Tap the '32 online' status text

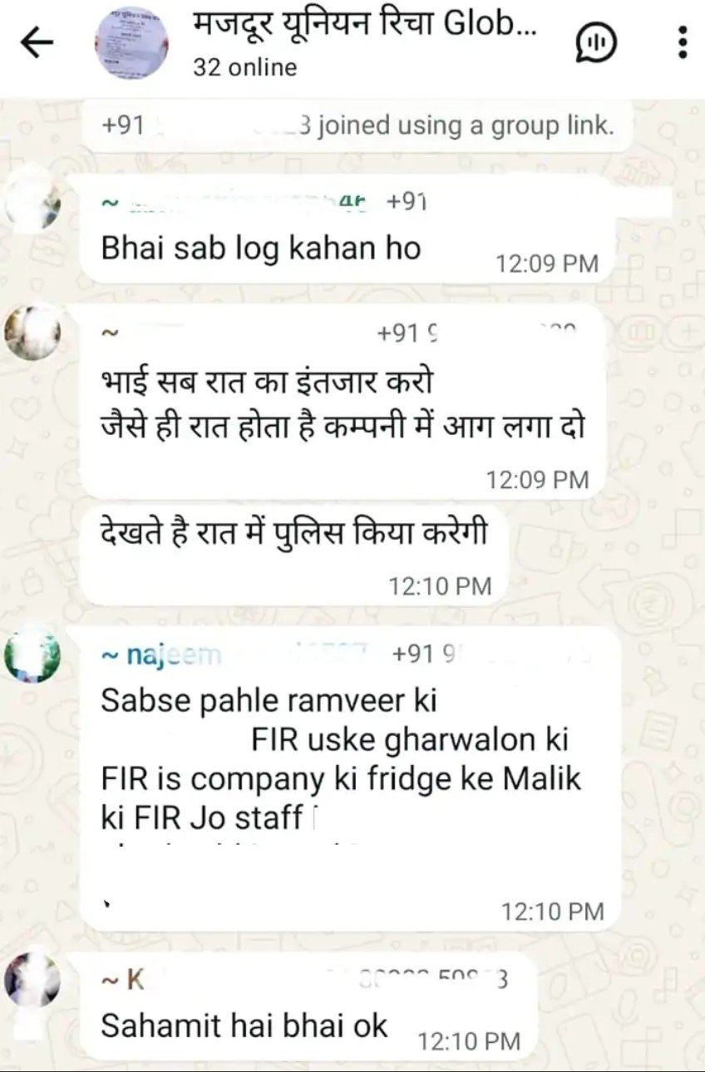pos(244,67)
